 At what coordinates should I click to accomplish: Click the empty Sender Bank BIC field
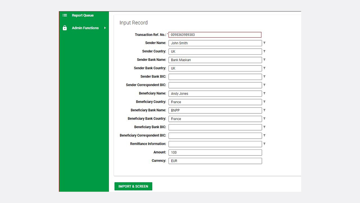tap(215, 77)
